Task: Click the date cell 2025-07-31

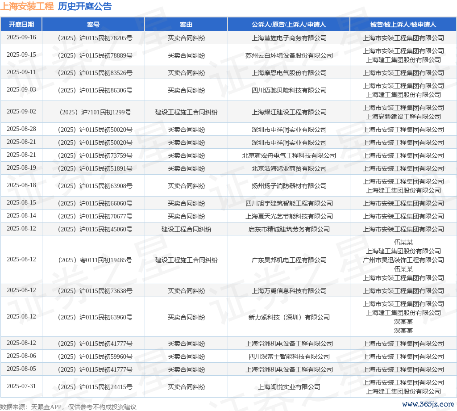Action: pyautogui.click(x=21, y=386)
